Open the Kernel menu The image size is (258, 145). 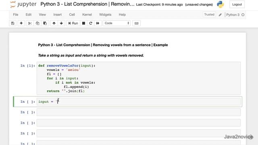click(x=87, y=14)
